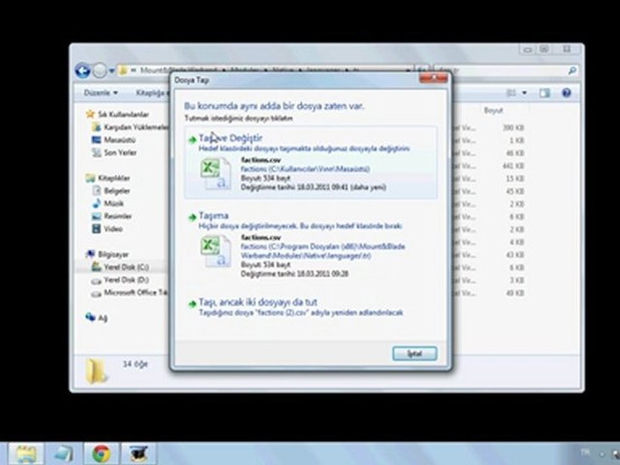Viewport: 620px width, 465px height.
Task: Open Sık Kullanılanlar in navigation pane
Action: tap(118, 114)
